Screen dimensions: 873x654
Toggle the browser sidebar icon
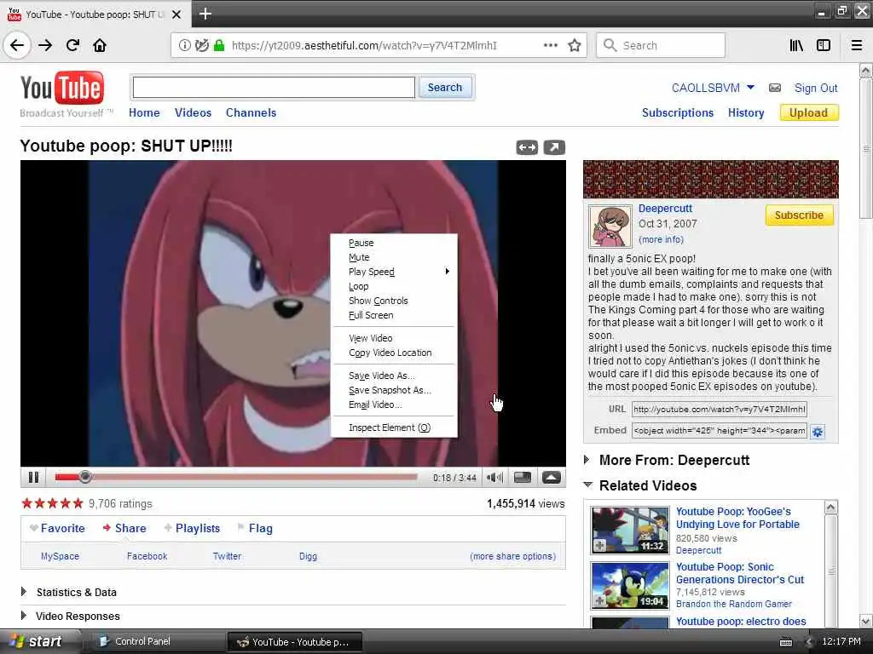824,46
